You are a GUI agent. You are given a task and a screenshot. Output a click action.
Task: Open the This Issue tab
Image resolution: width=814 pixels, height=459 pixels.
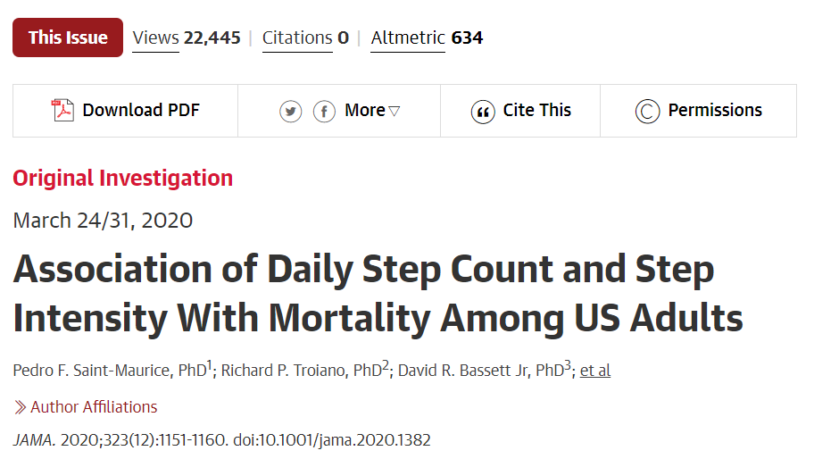pyautogui.click(x=68, y=38)
